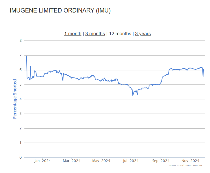Click the Nov-2024 axis label
Screen dimensions: 210x173
pos(190,161)
